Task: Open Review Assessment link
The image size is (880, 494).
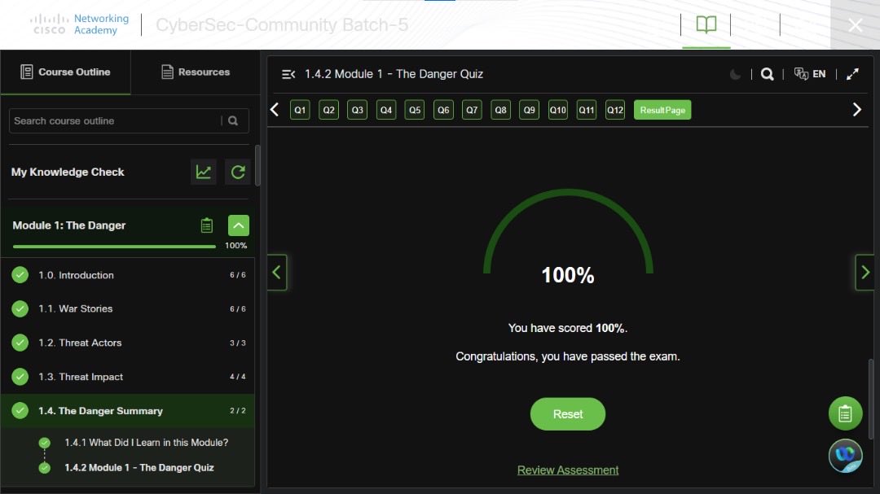Action: click(x=567, y=470)
